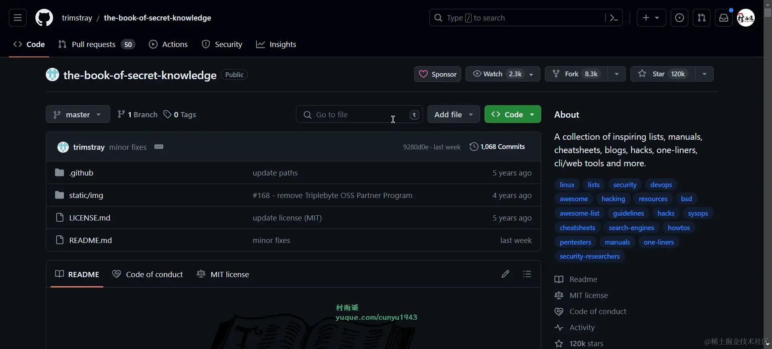The width and height of the screenshot is (772, 349).
Task: Expand the Star lists caret
Action: [704, 74]
